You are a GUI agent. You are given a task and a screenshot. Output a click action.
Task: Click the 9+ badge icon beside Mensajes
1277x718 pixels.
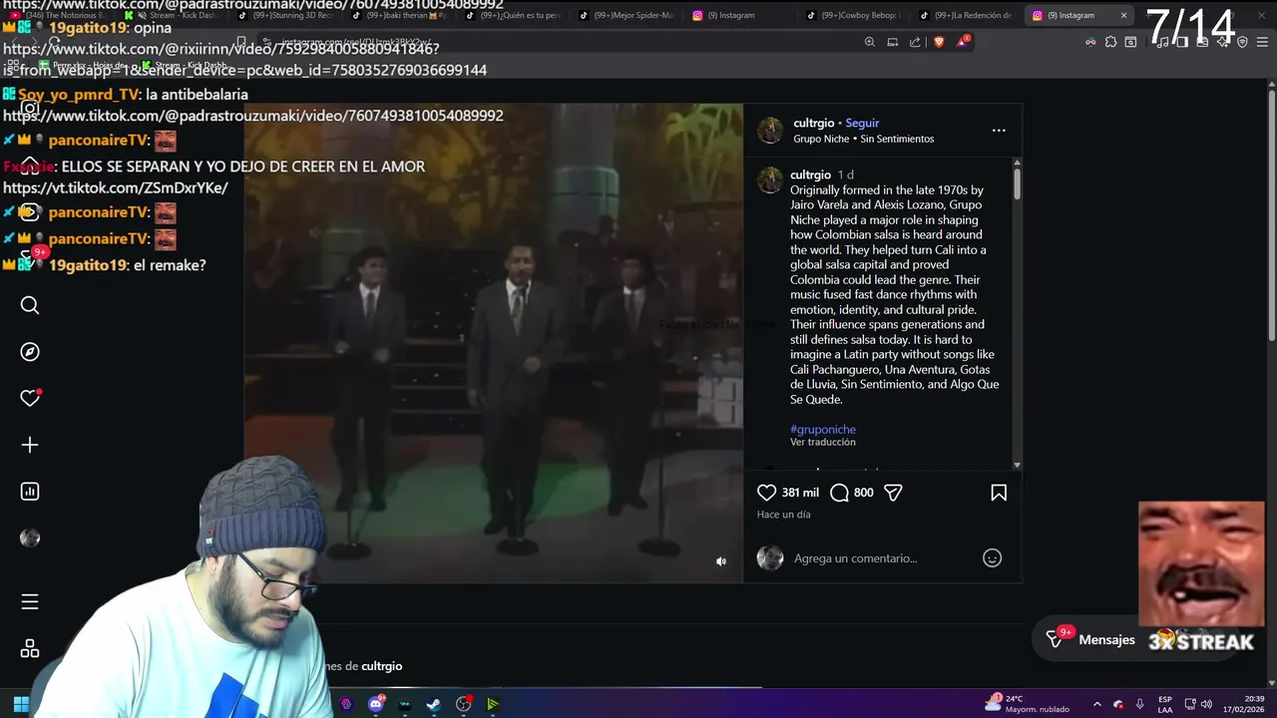tap(1059, 637)
